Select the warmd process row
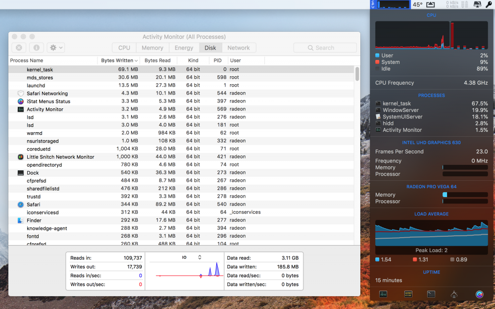 coord(182,133)
